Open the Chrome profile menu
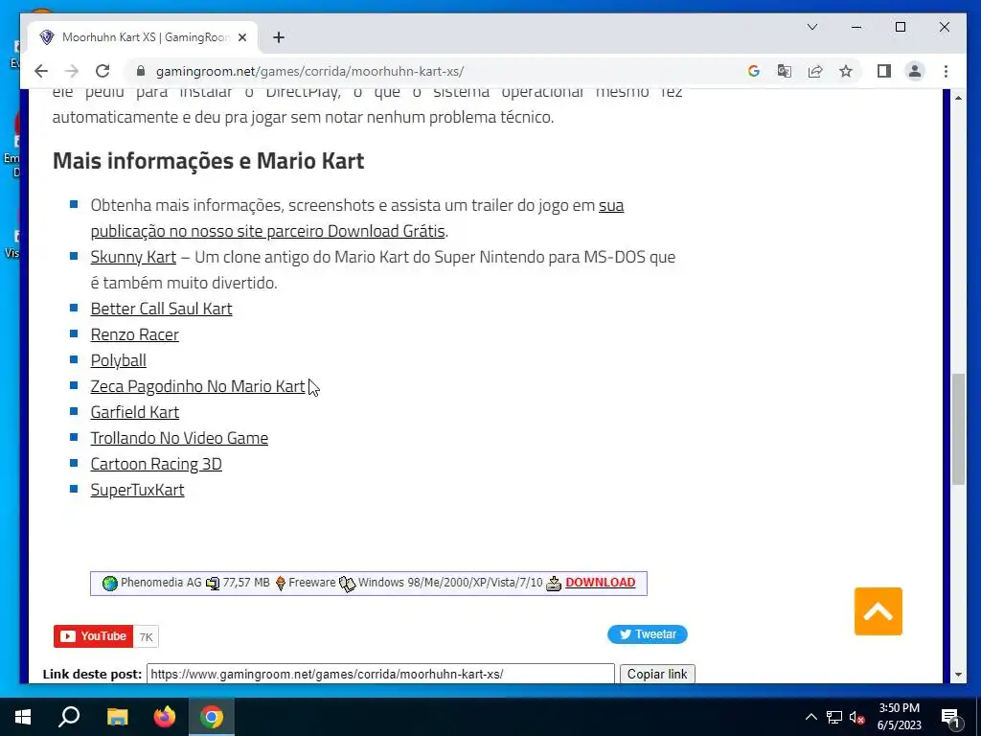 click(915, 71)
